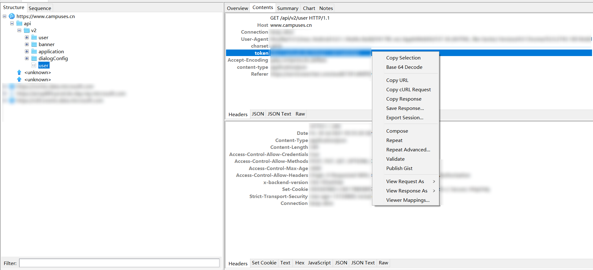Select response Raw tab
The image size is (593, 270).
tap(383, 263)
